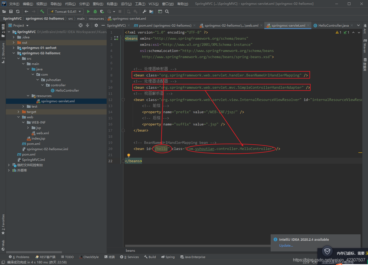Switch to the HelloController.java tab
Screen dimensions: 368x265
click(333, 25)
